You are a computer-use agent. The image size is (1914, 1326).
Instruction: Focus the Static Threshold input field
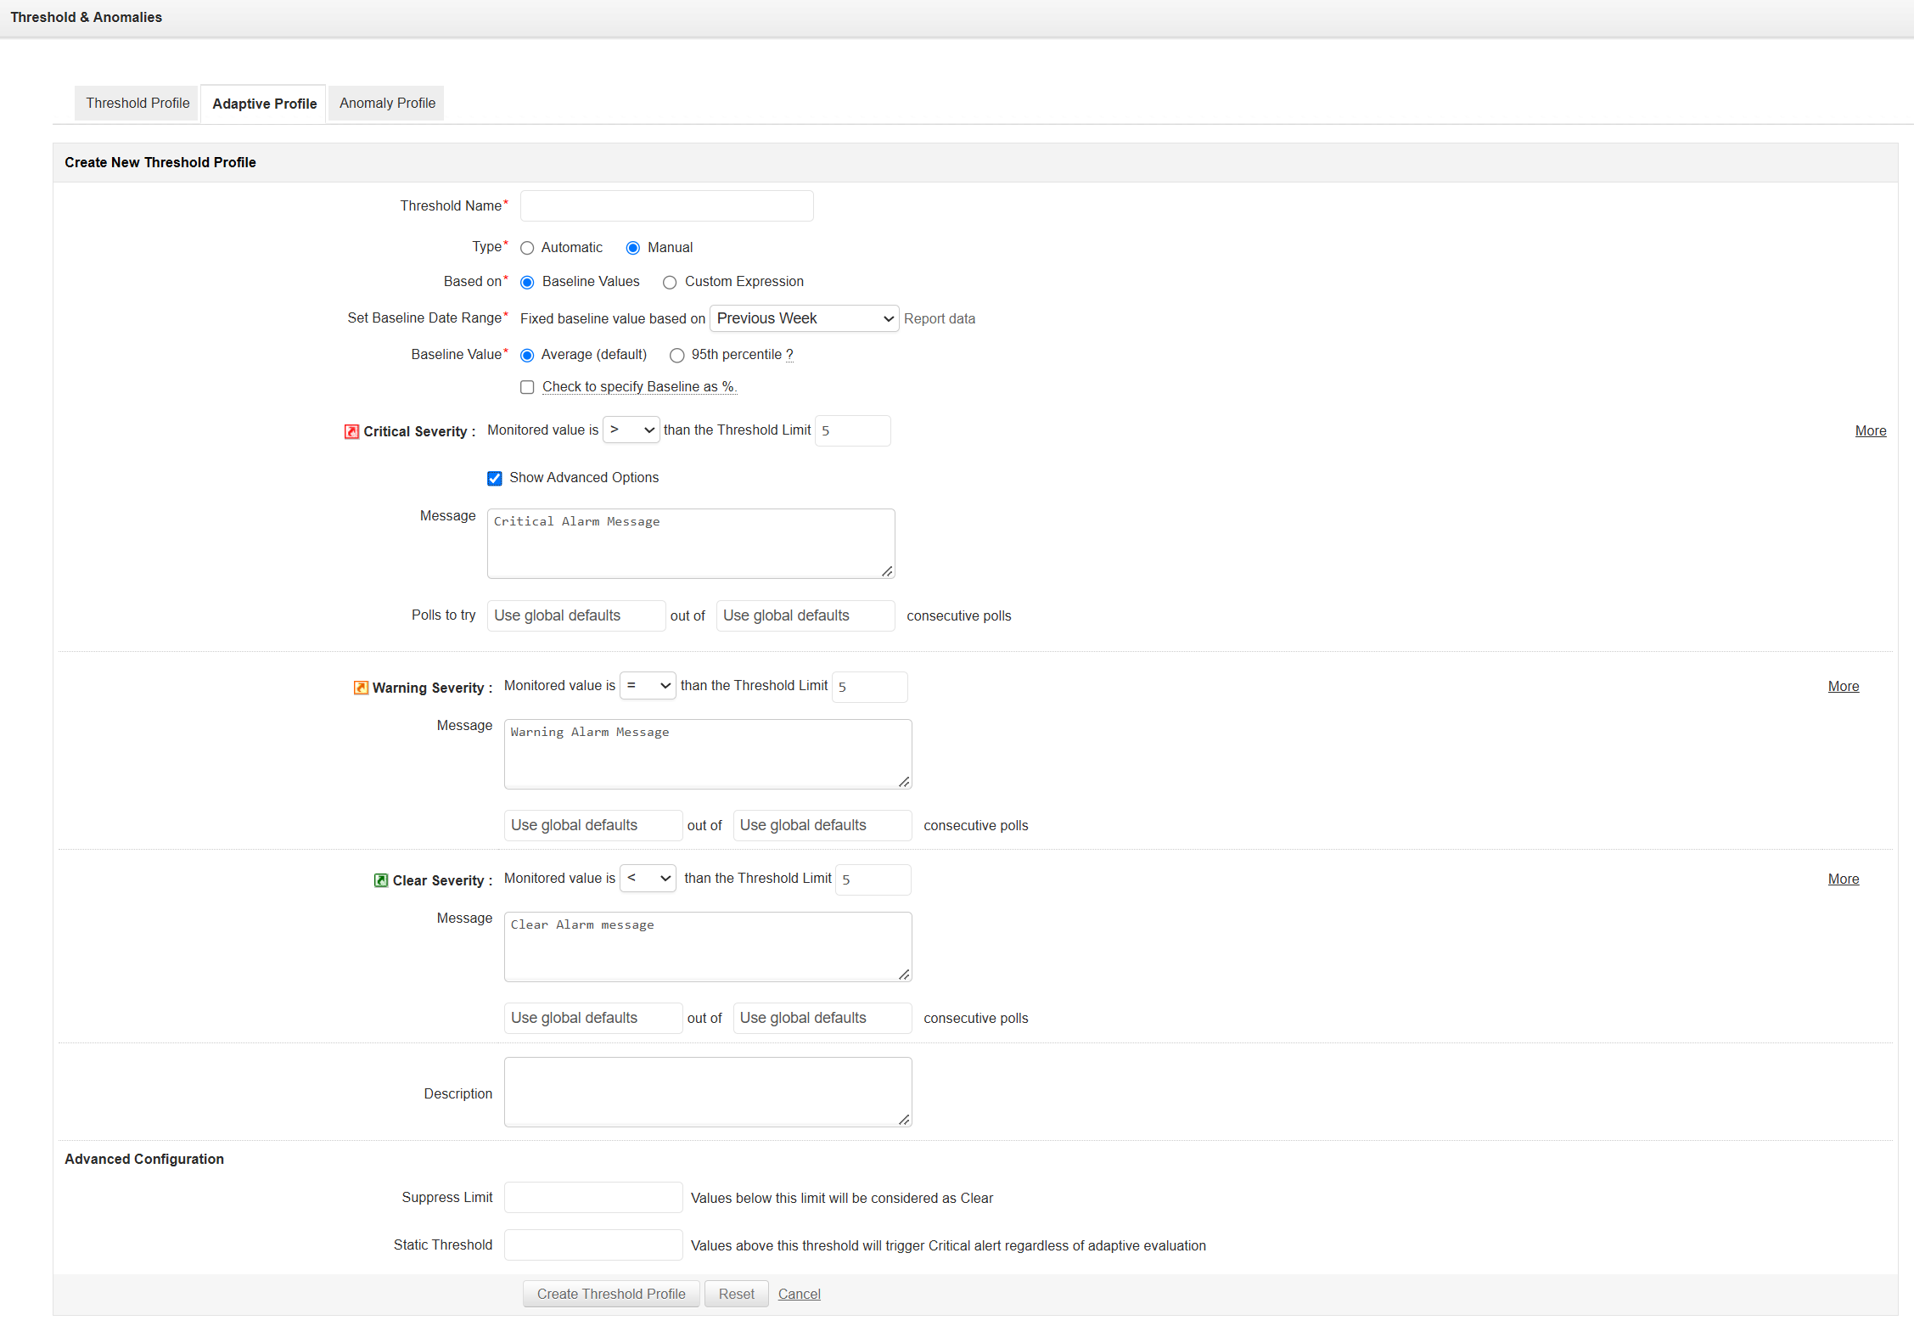click(593, 1245)
